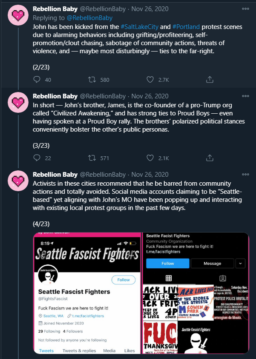Image resolution: width=256 pixels, height=359 pixels.
Task: Click the share arrow on the 3/23 tweet
Action: pyautogui.click(x=209, y=158)
